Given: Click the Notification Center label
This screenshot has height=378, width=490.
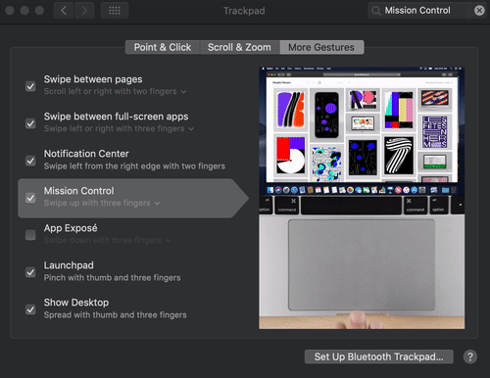Looking at the screenshot, I should [x=86, y=154].
